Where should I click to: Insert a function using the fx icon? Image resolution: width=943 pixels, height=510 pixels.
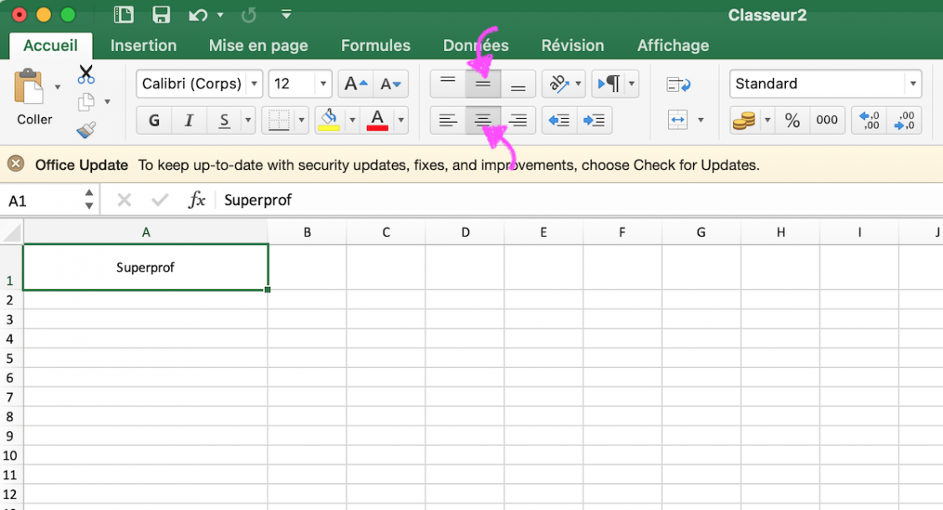coord(197,200)
